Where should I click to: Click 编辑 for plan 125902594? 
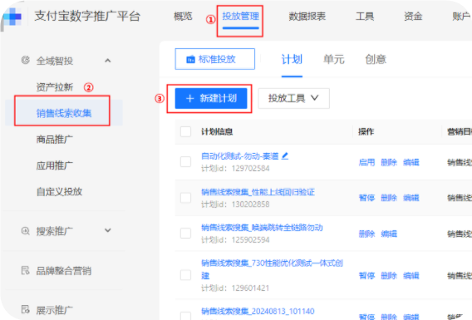click(389, 234)
